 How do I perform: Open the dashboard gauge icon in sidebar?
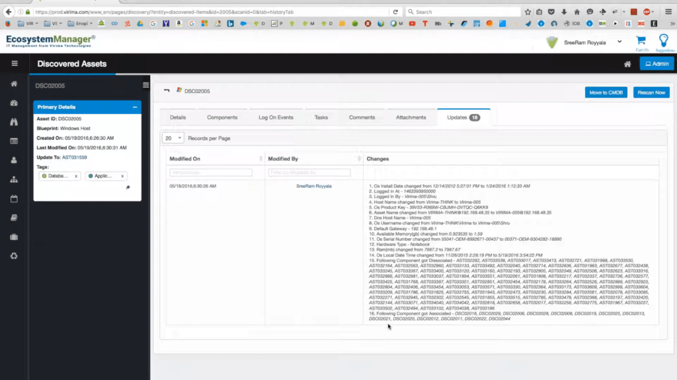pos(14,103)
